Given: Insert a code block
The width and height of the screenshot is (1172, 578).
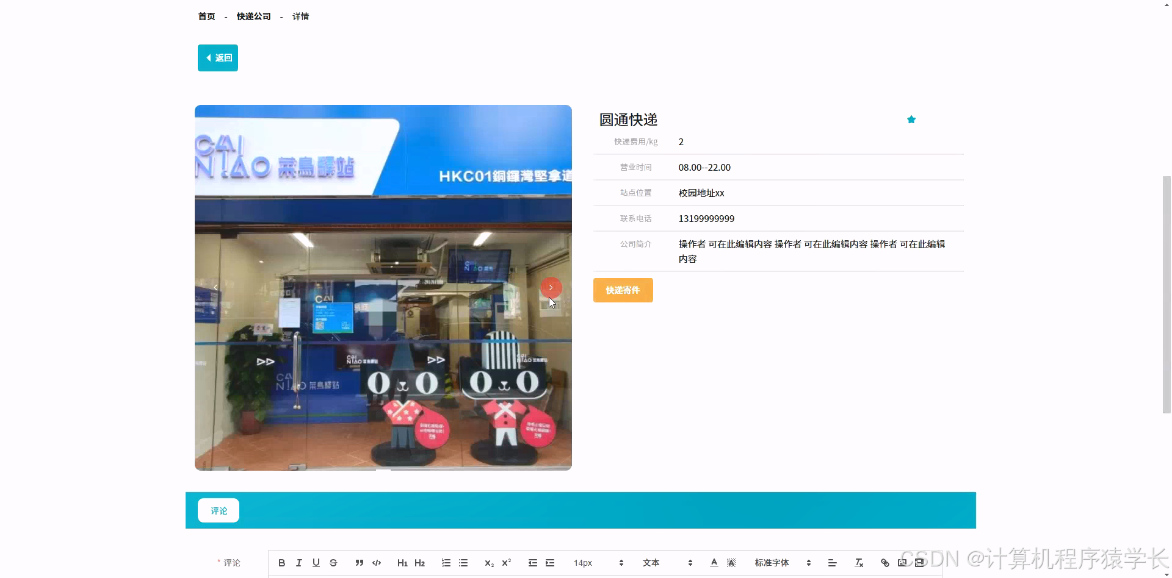Looking at the screenshot, I should pyautogui.click(x=377, y=562).
